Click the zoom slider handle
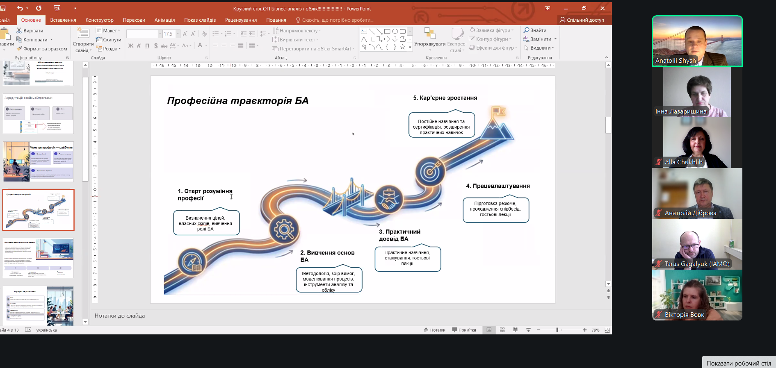The image size is (776, 368). pos(557,330)
